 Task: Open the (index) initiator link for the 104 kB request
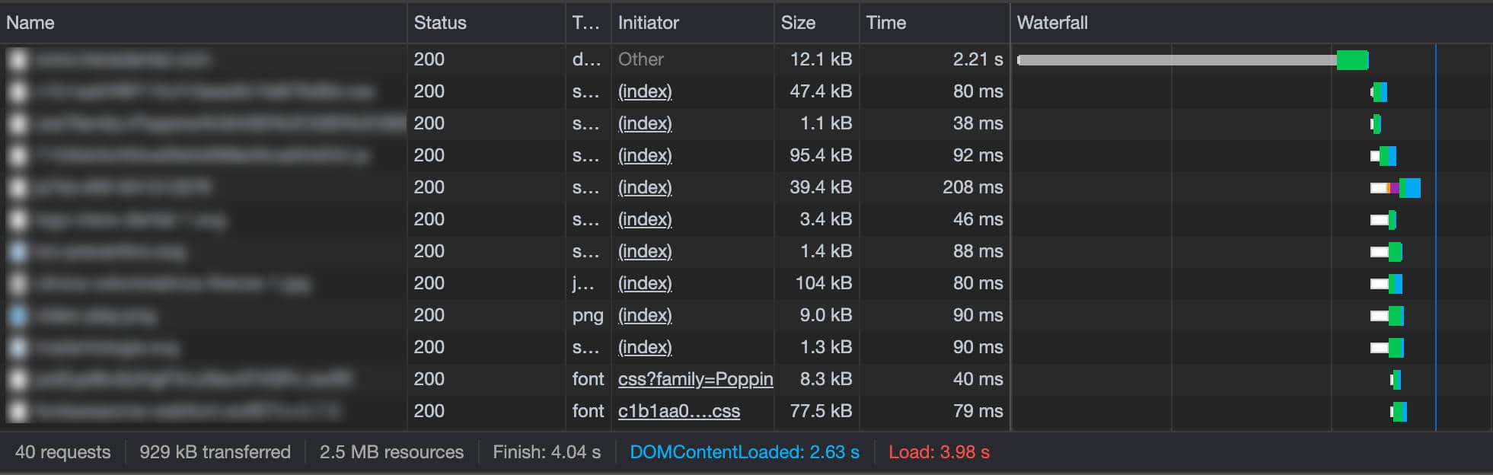tap(645, 283)
